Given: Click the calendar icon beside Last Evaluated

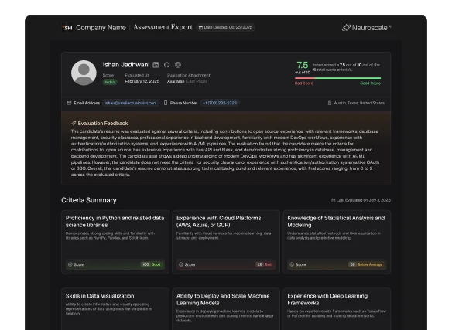Looking at the screenshot, I should [x=333, y=200].
